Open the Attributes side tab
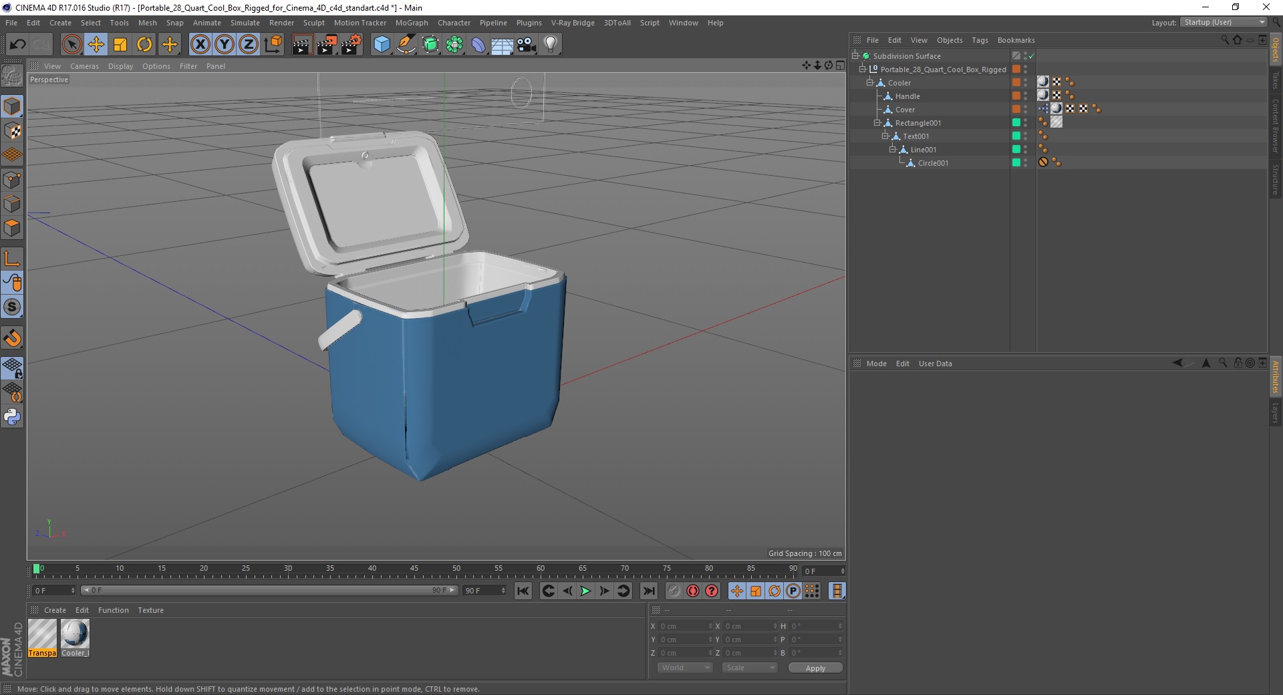Viewport: 1283px width, 695px height. [x=1276, y=377]
